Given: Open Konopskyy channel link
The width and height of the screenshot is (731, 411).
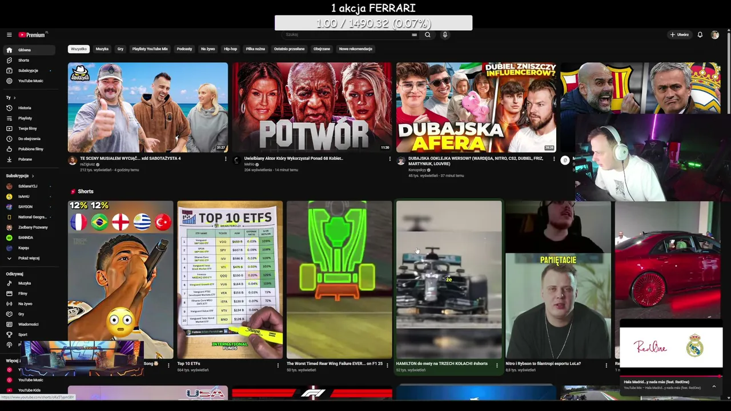Looking at the screenshot, I should [x=417, y=170].
